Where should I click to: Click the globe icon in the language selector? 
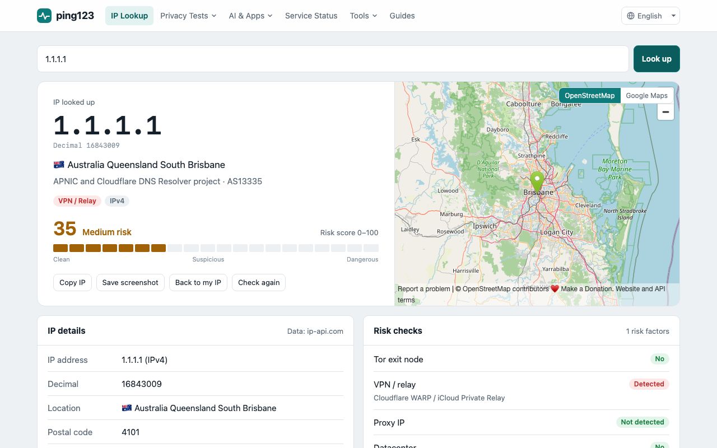click(631, 16)
